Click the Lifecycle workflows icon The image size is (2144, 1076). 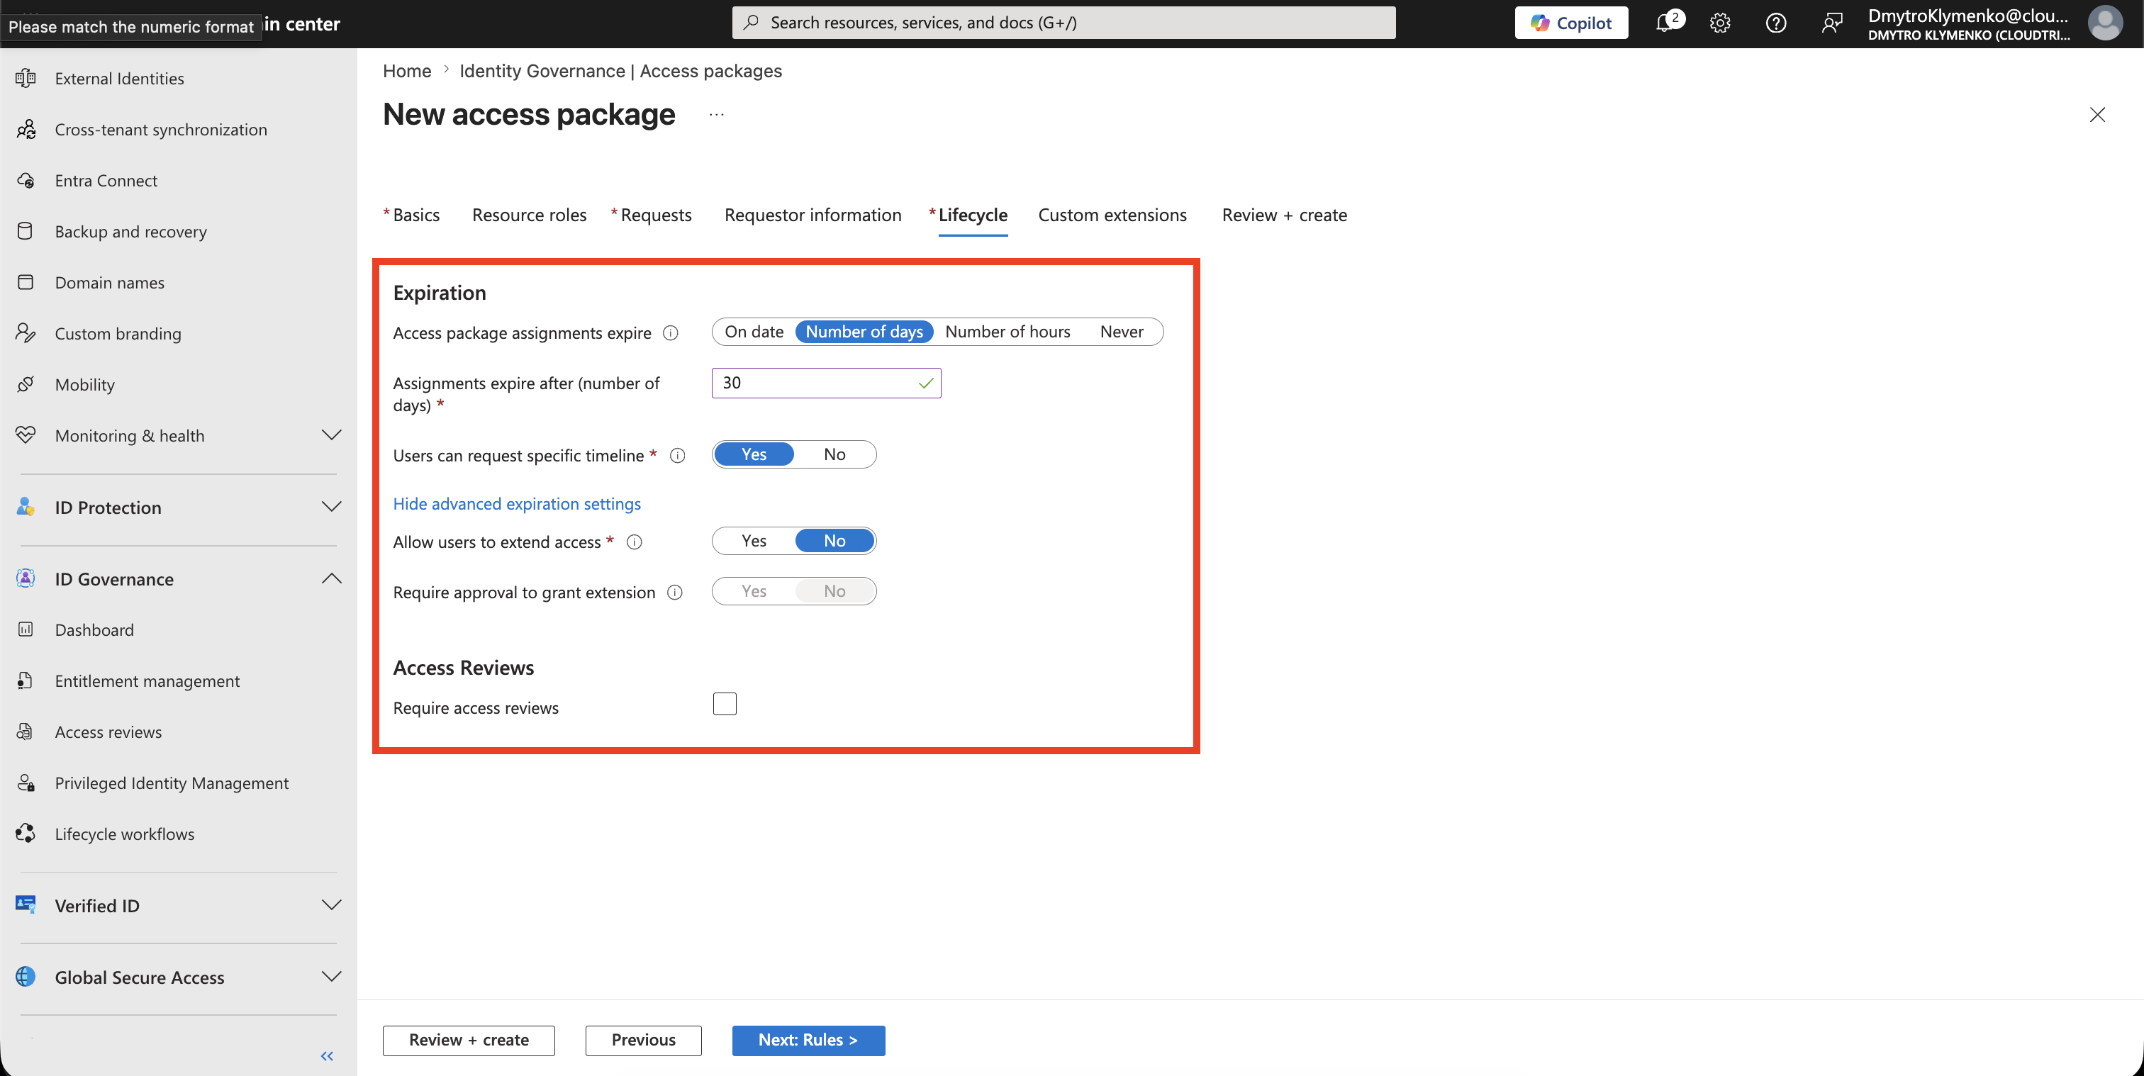click(26, 833)
